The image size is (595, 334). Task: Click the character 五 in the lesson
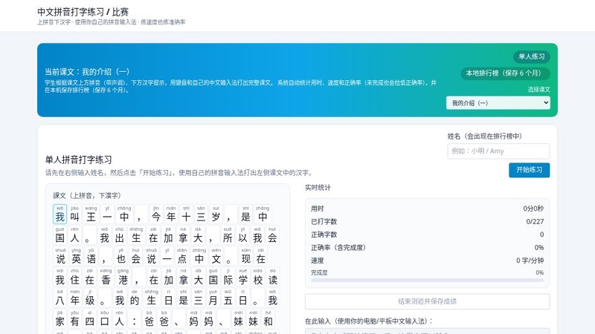[228, 298]
